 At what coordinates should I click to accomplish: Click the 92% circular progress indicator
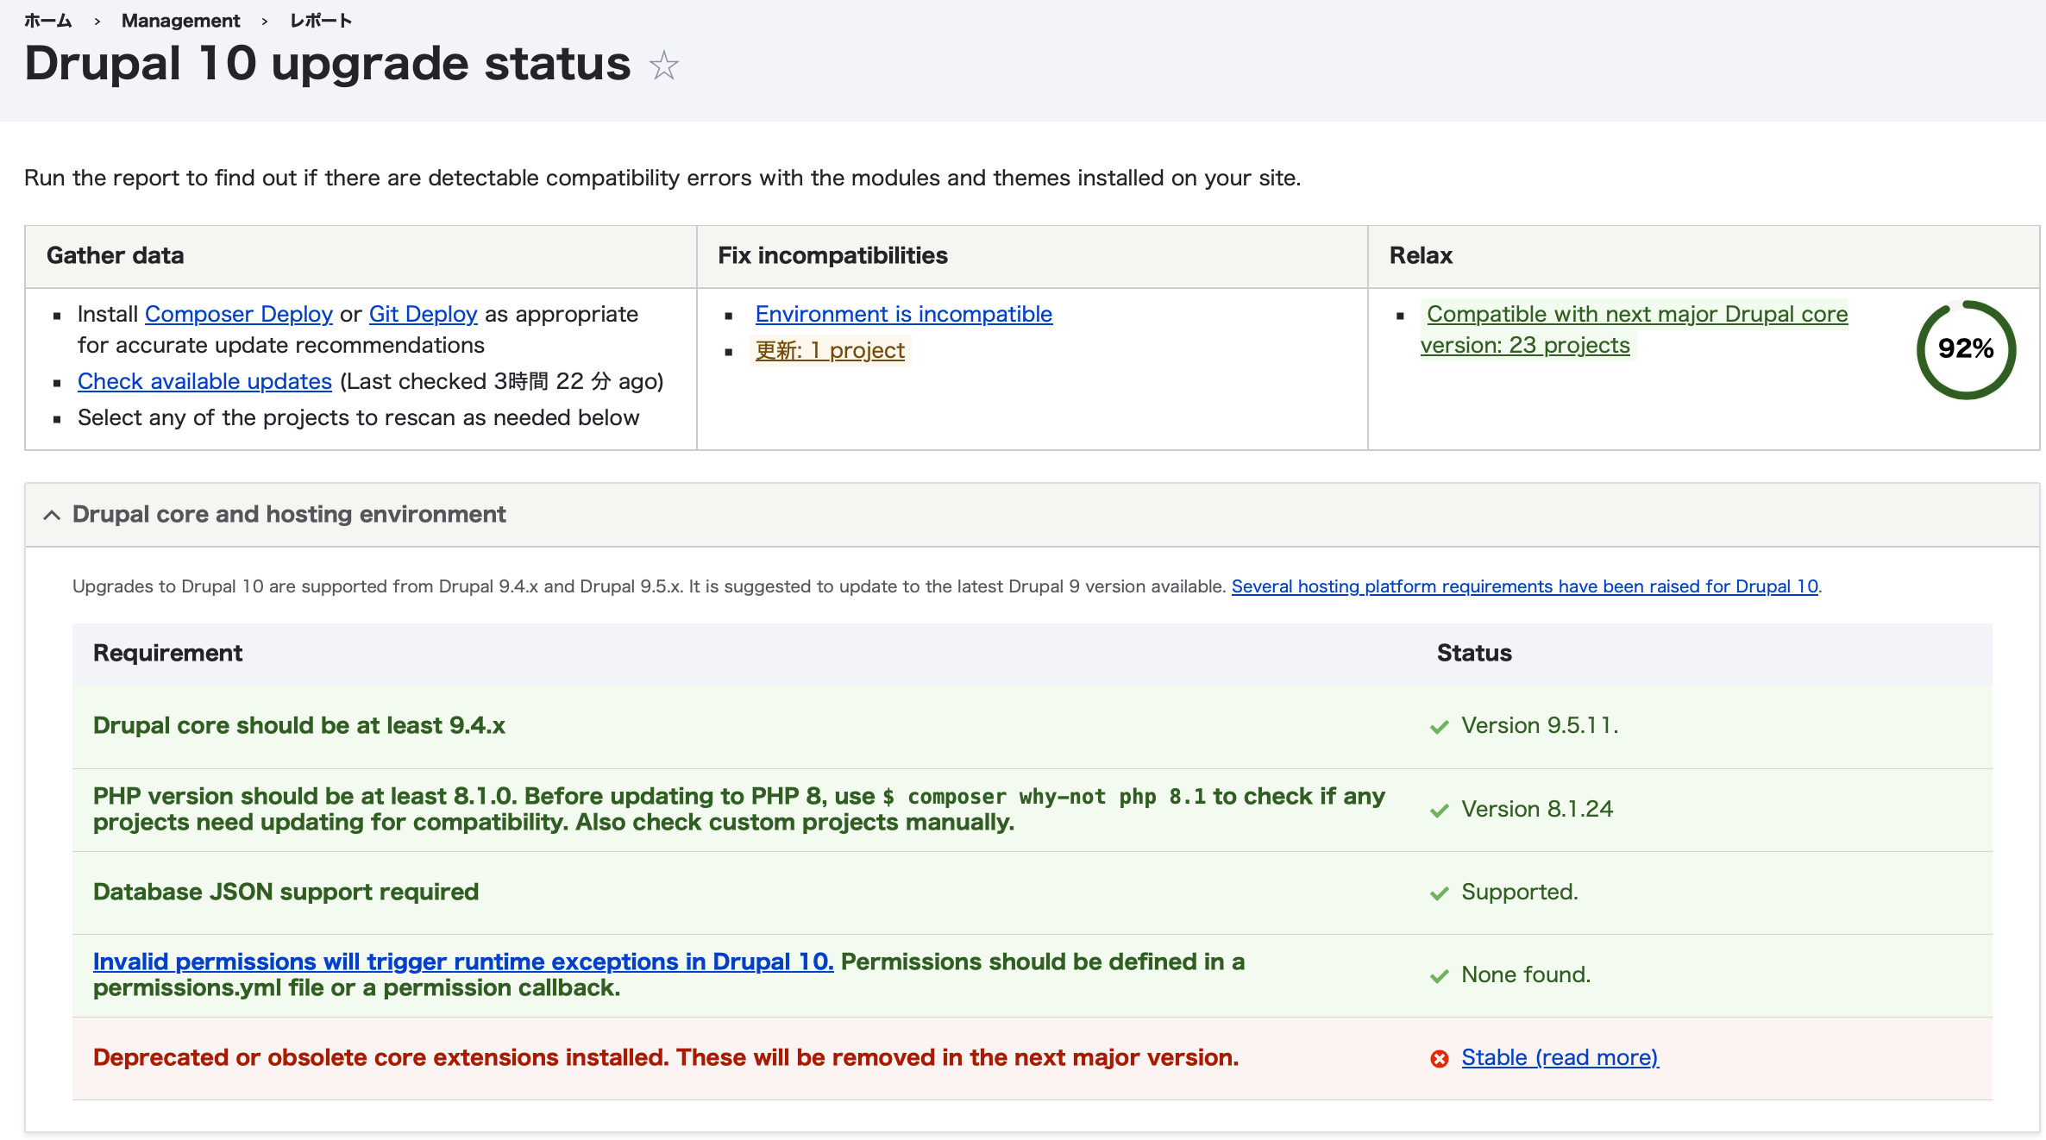[x=1965, y=349]
